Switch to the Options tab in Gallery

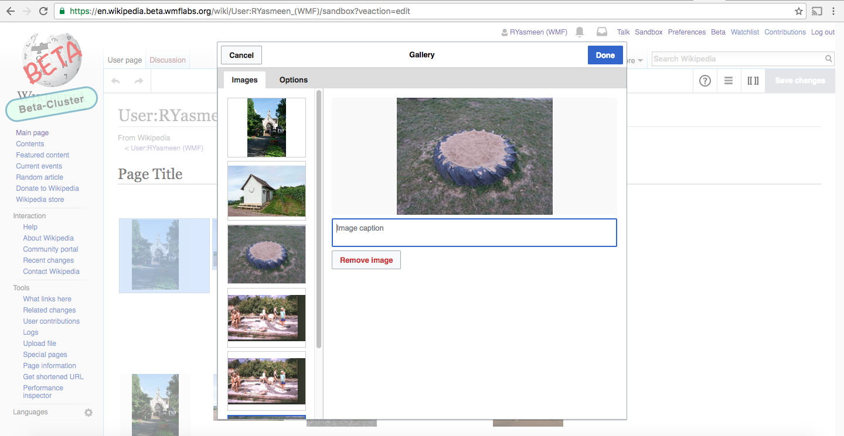(x=294, y=80)
